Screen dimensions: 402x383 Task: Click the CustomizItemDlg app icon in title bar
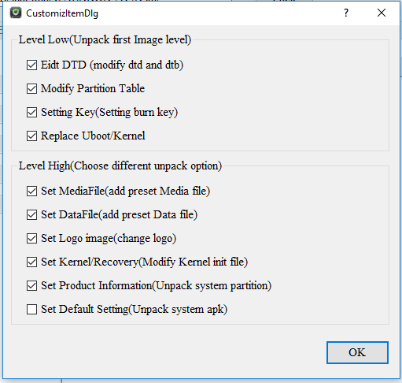point(16,13)
